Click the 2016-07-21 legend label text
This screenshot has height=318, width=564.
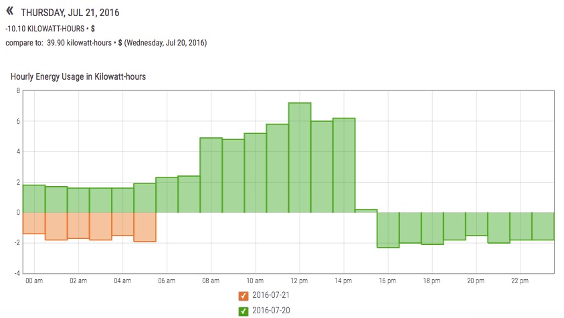pyautogui.click(x=271, y=295)
